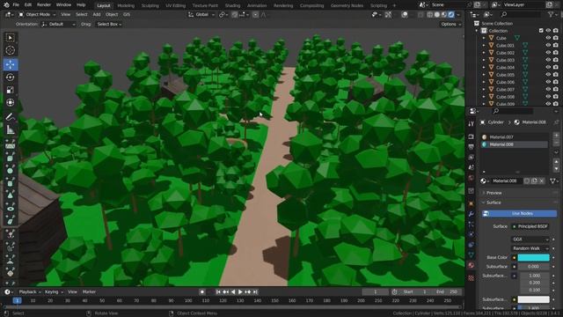This screenshot has height=317, width=563.
Task: Open Render properties tab
Action: (472, 137)
